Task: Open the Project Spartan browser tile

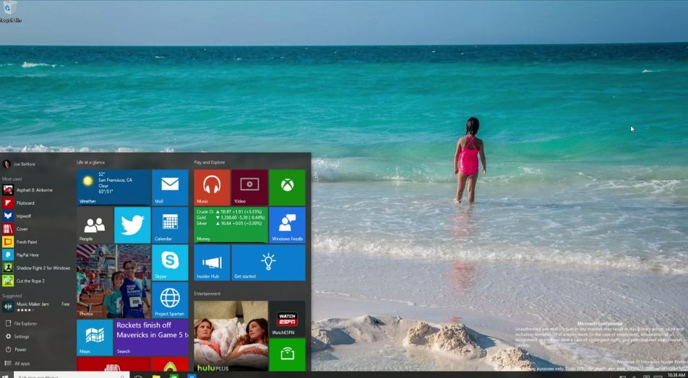Action: 171,300
